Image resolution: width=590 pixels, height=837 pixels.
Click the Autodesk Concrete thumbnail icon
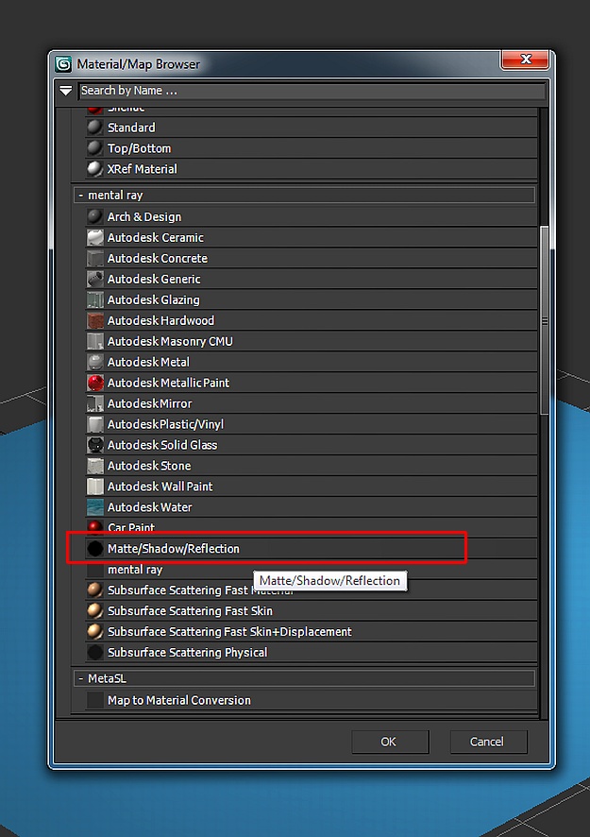95,258
